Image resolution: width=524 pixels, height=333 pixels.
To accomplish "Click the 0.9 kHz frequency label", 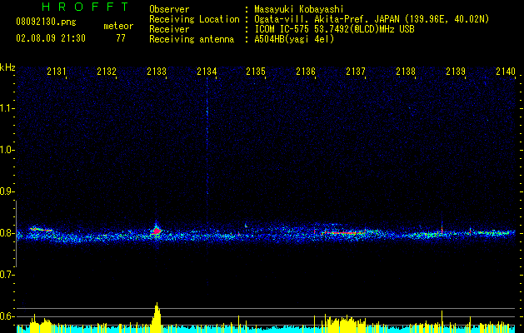I will 6,191.
